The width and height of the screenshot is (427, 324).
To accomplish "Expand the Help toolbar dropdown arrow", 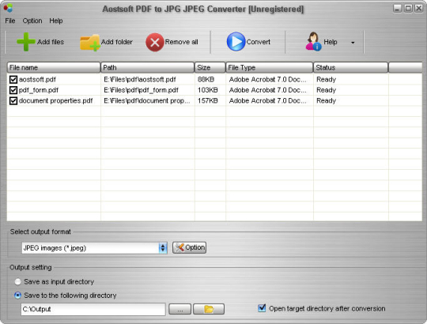I will (x=353, y=43).
